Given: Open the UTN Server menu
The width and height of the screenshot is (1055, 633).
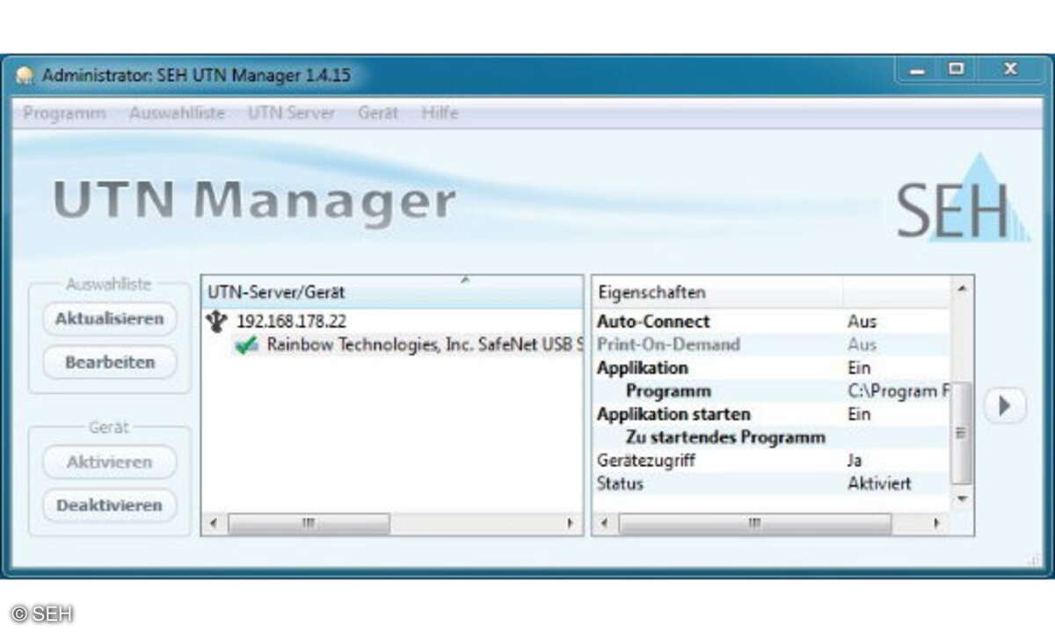Looking at the screenshot, I should click(291, 113).
